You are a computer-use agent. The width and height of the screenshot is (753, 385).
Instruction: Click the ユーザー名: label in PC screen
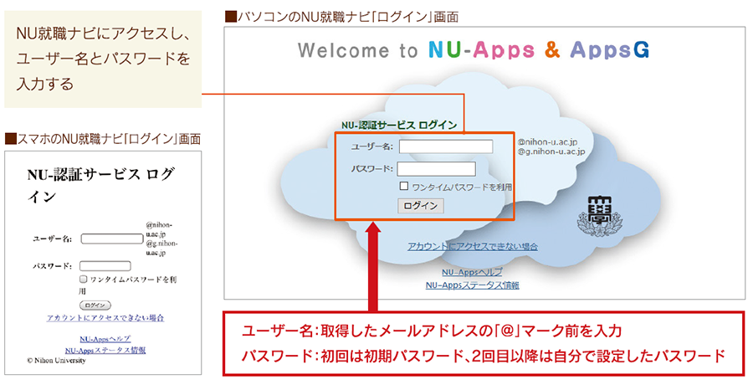(372, 147)
